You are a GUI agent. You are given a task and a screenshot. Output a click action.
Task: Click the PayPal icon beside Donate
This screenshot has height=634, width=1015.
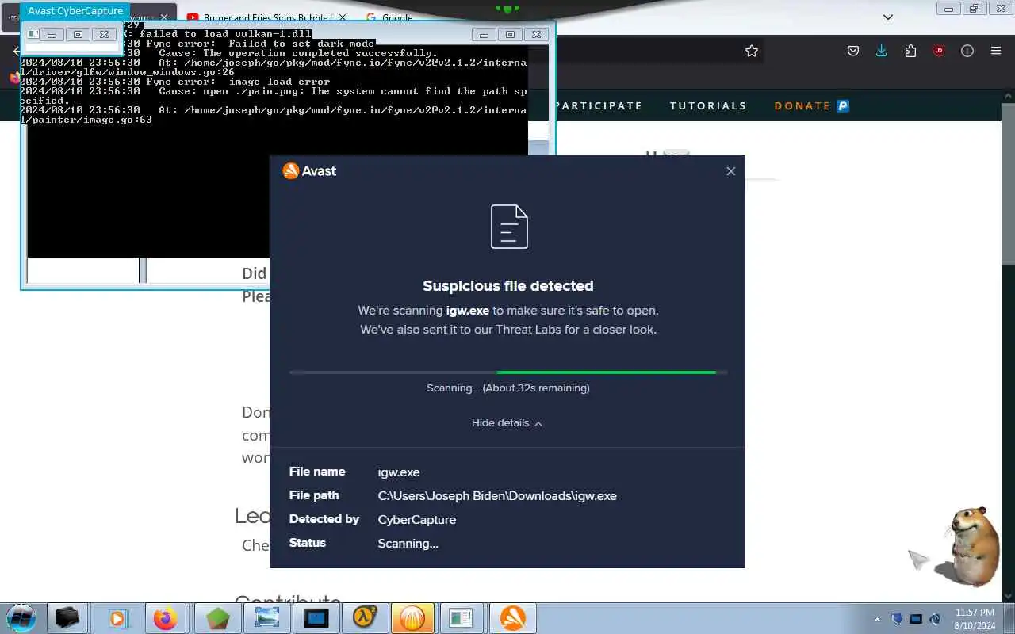coord(843,105)
